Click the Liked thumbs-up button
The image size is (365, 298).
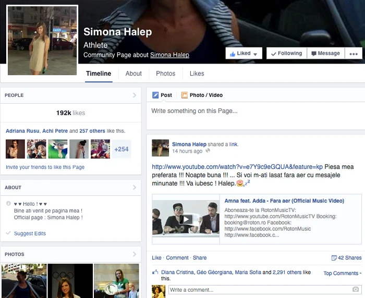(244, 53)
